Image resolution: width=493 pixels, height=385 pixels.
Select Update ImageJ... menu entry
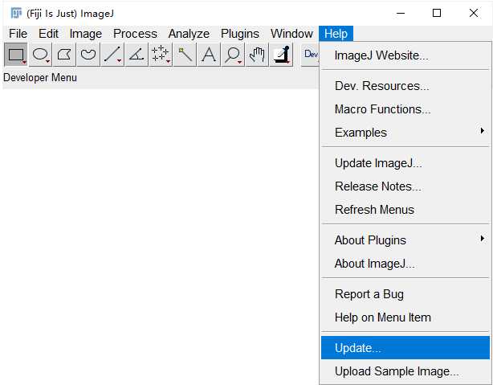click(405, 163)
